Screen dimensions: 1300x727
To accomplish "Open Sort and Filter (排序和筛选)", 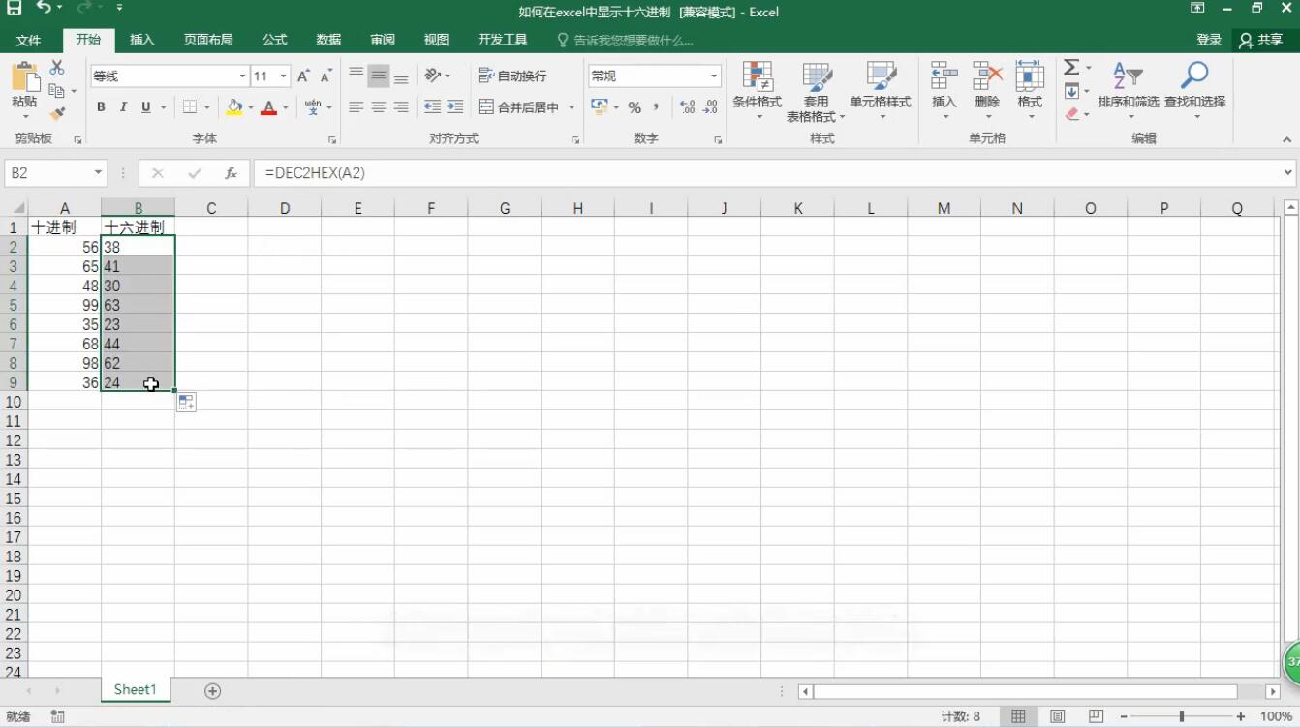I will coord(1129,90).
